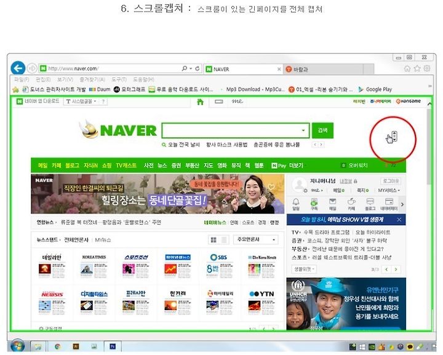The image size is (443, 355).
Task: Switch newsstand to thumbnail grid view
Action: (214, 240)
